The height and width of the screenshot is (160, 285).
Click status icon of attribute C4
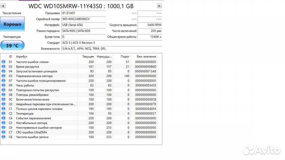(x=4, y=118)
